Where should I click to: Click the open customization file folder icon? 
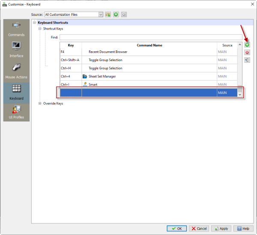pos(108,15)
